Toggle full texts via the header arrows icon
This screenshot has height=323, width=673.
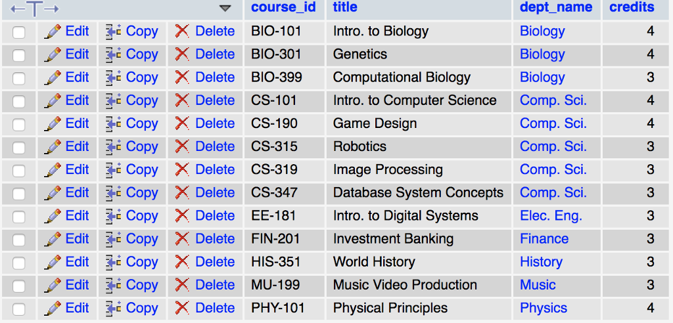tap(35, 8)
